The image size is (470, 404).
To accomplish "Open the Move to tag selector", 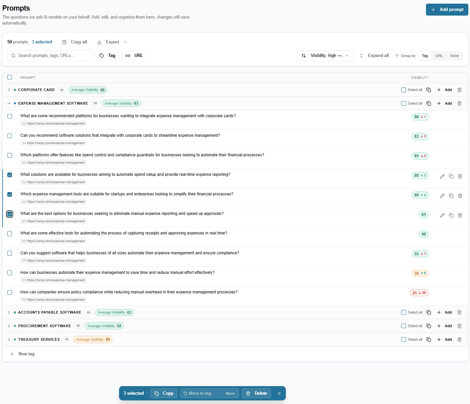I will coord(202,393).
